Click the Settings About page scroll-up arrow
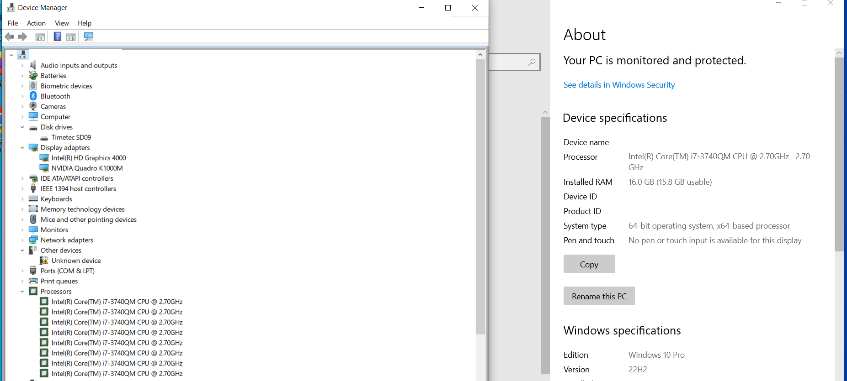This screenshot has height=381, width=847. (839, 53)
